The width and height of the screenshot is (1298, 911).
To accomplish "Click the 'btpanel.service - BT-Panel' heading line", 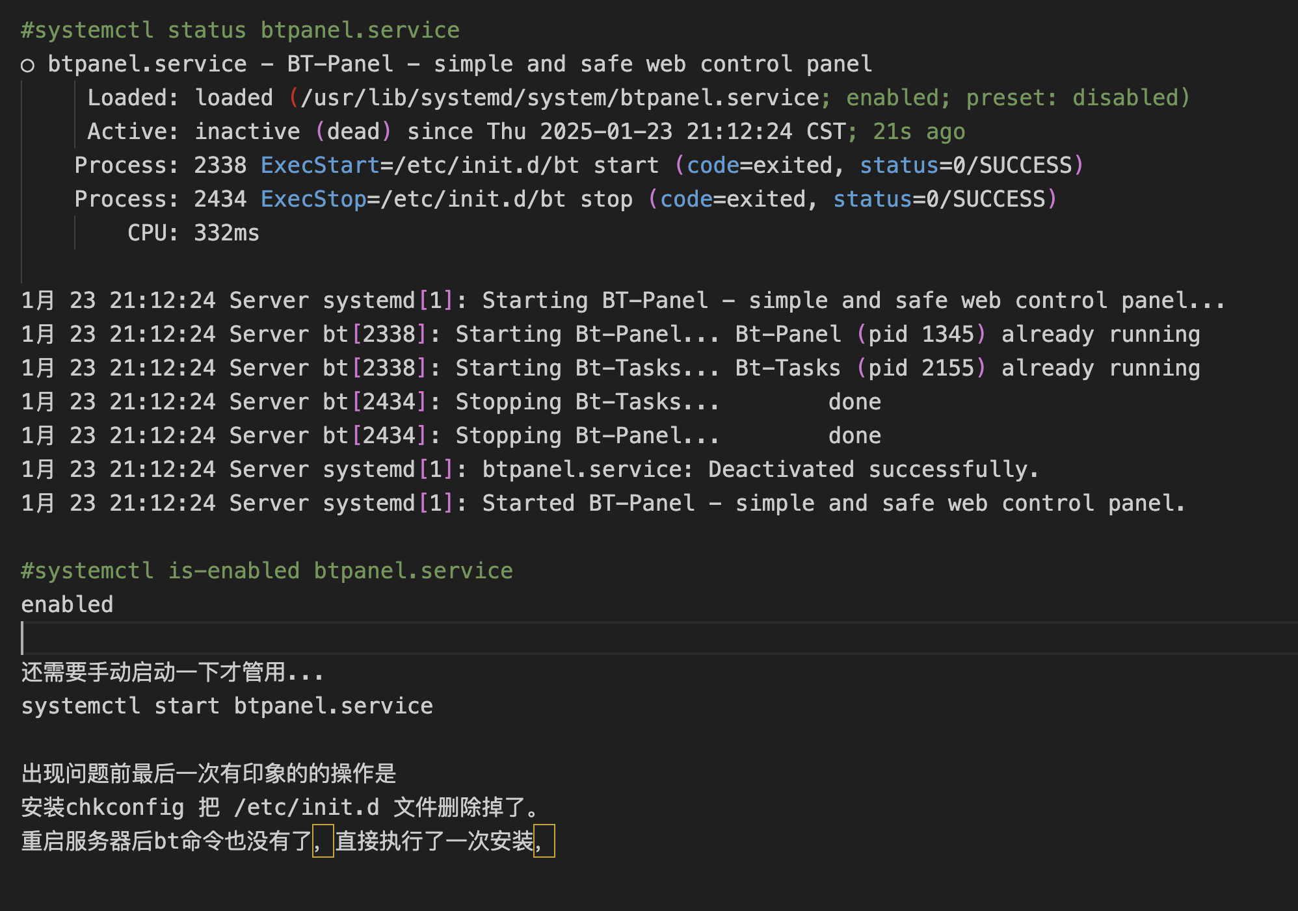I will click(x=446, y=64).
